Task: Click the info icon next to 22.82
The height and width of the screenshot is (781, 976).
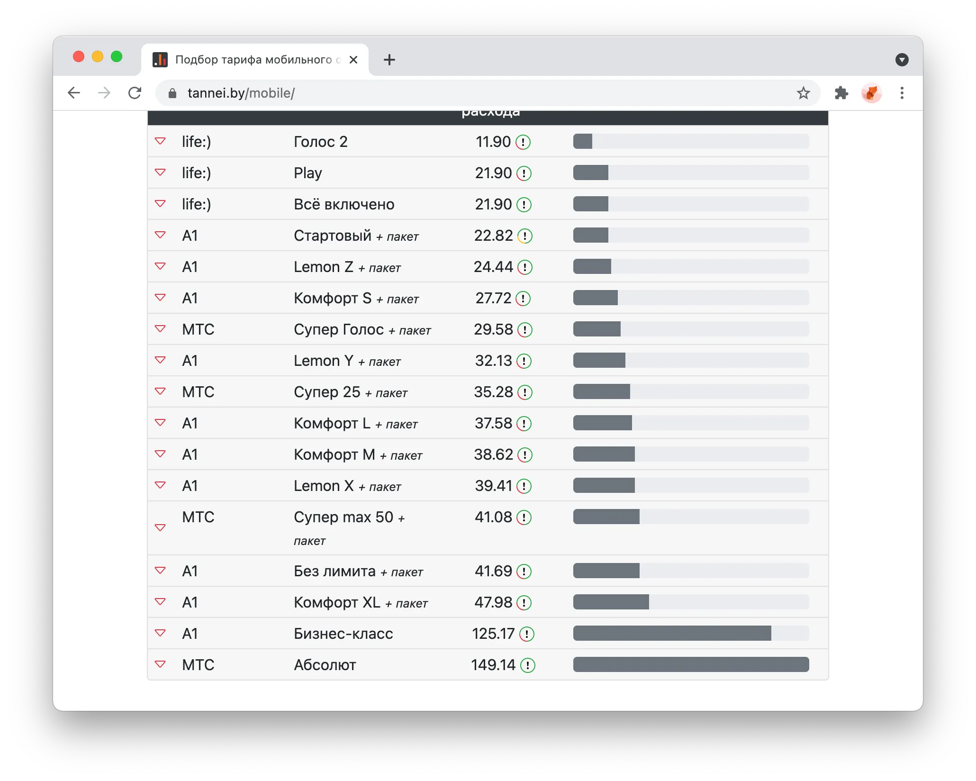Action: point(524,236)
